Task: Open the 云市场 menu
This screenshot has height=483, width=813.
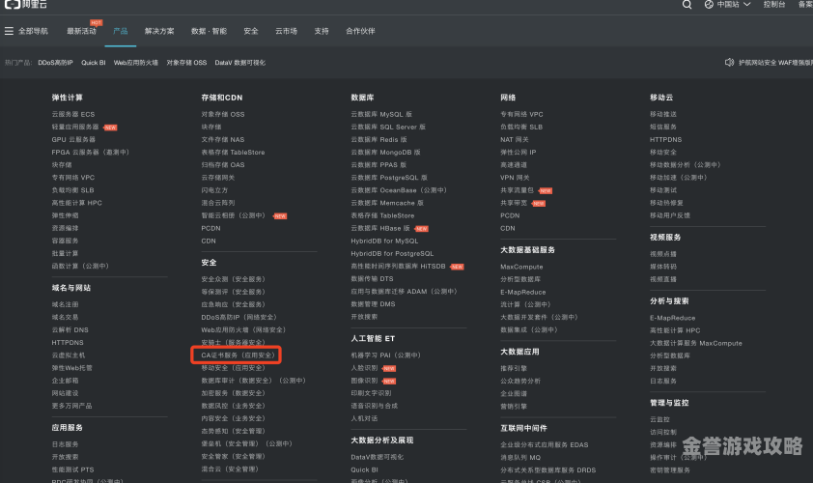Action: pos(286,31)
